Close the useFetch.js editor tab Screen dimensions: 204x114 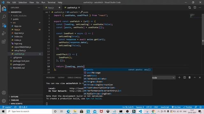79,8
